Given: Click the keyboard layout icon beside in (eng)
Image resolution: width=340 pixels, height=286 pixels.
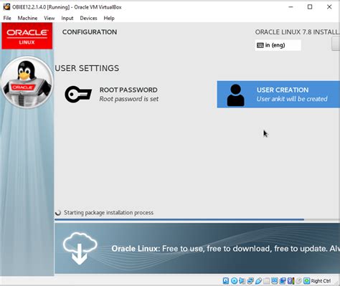Looking at the screenshot, I should [x=260, y=45].
